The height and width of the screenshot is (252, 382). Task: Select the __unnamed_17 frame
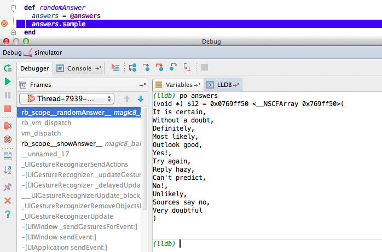pyautogui.click(x=79, y=154)
